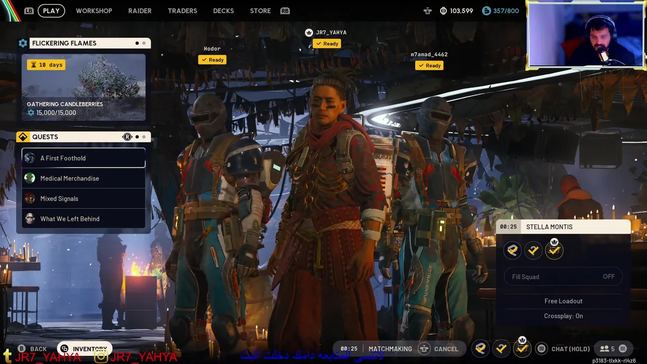Click the Quests diamond icon

pyautogui.click(x=23, y=137)
